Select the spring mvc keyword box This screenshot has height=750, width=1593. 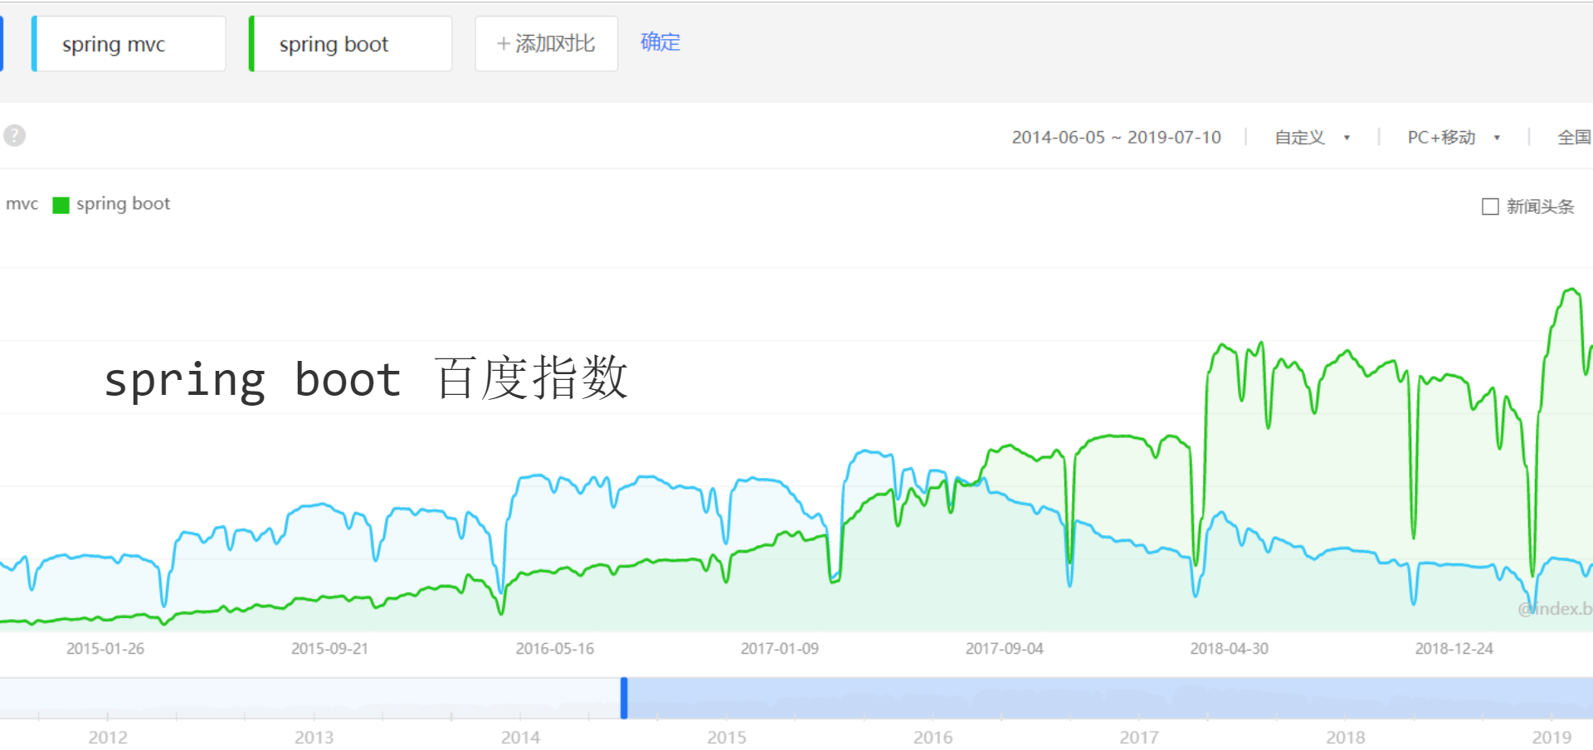(129, 44)
